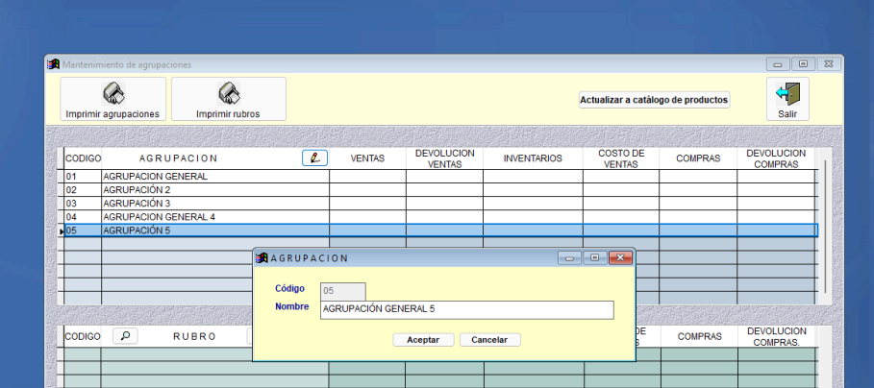
Task: Click Actualizar a catálogo de productos
Action: click(x=654, y=100)
